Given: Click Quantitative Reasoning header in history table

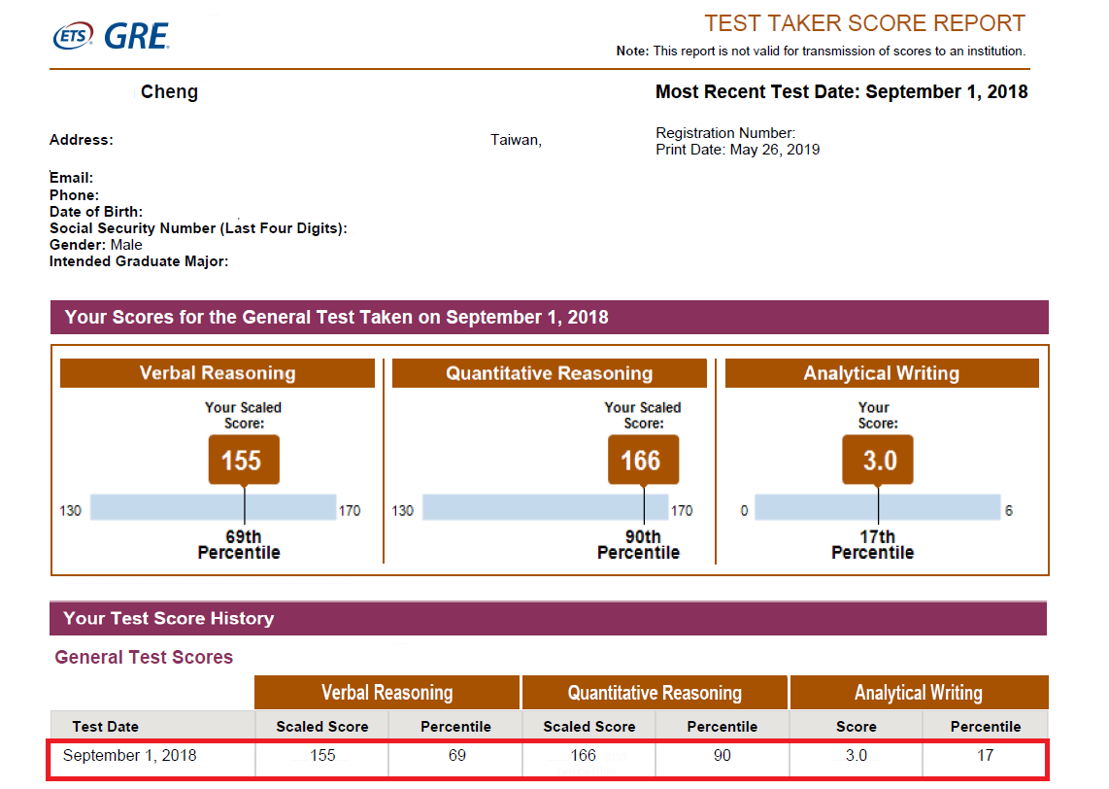Looking at the screenshot, I should pyautogui.click(x=655, y=692).
